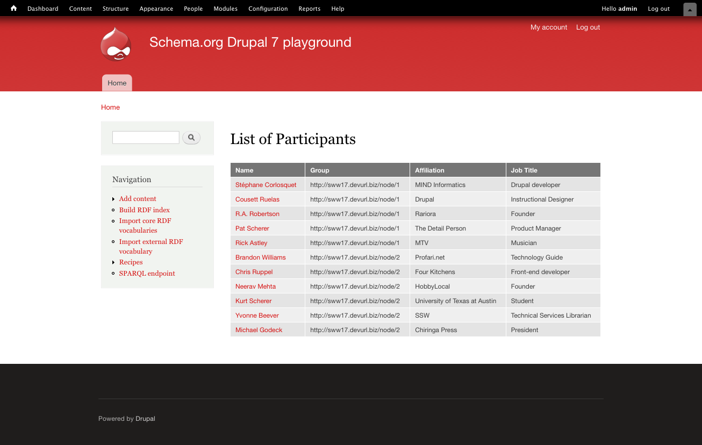Viewport: 702px width, 445px height.
Task: Expand the Add content menu arrow
Action: pyautogui.click(x=113, y=199)
